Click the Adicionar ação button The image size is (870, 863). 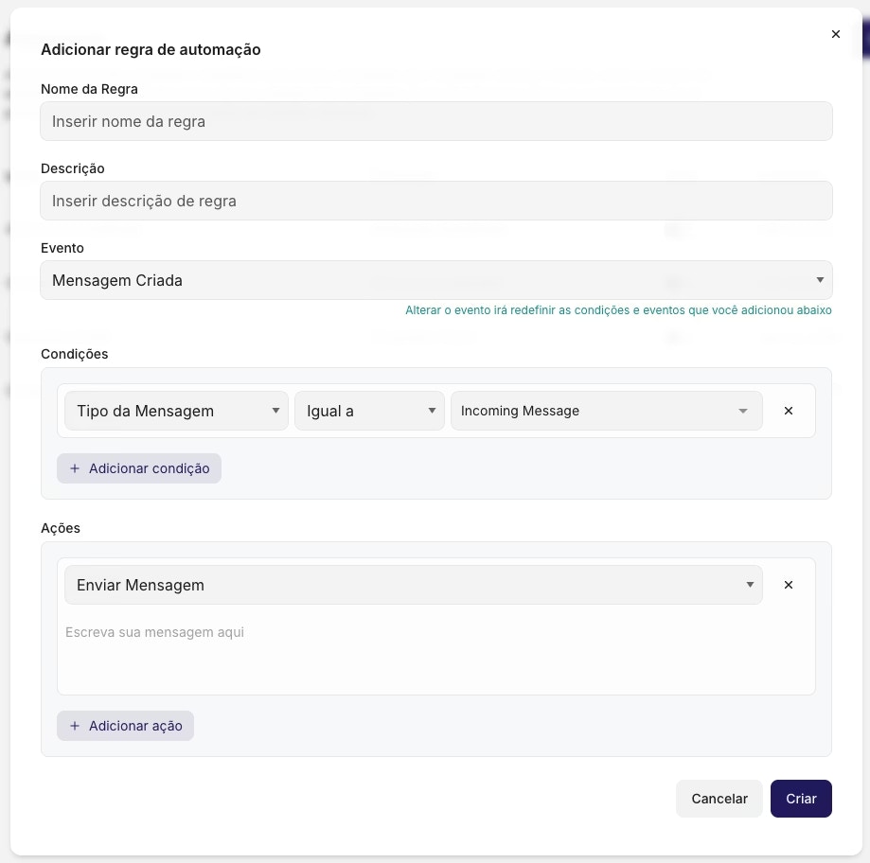[x=125, y=725]
